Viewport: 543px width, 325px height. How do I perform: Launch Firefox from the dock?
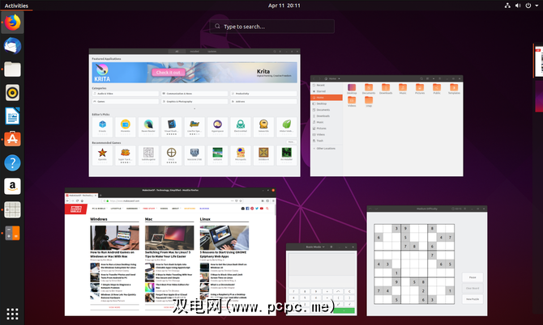point(13,22)
